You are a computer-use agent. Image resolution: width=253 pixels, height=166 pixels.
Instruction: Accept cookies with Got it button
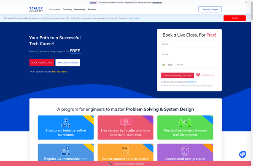pyautogui.click(x=234, y=18)
